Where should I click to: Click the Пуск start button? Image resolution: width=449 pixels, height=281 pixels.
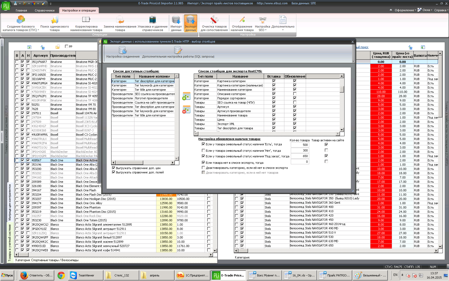tap(7, 275)
